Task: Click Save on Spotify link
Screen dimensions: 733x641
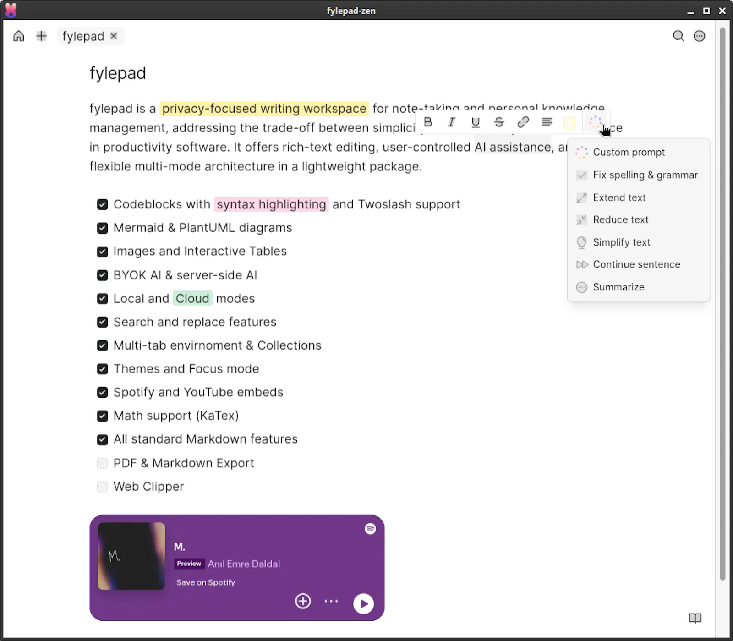Action: coord(206,582)
